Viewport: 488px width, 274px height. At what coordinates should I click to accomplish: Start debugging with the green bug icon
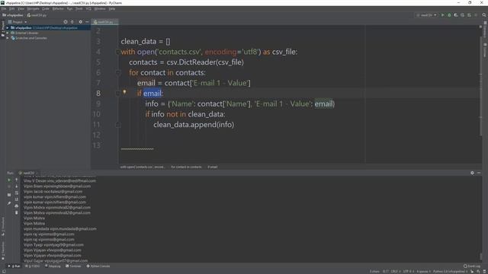click(x=449, y=15)
